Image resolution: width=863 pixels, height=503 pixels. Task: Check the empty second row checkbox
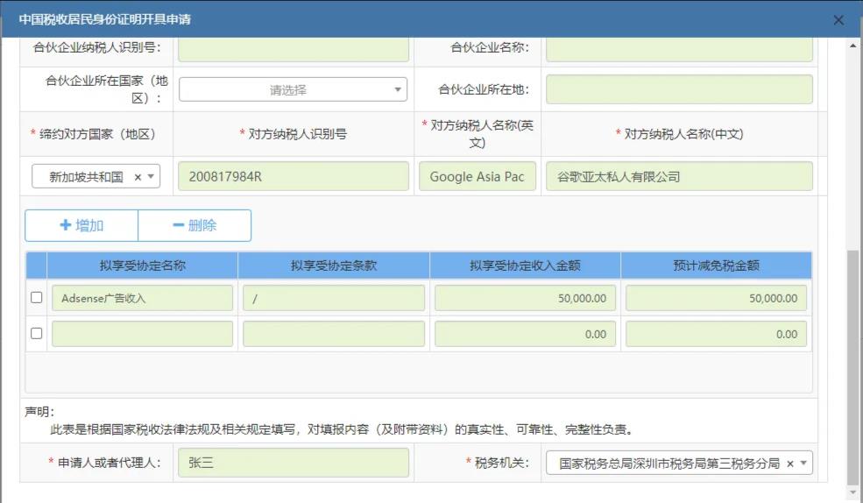tap(37, 333)
